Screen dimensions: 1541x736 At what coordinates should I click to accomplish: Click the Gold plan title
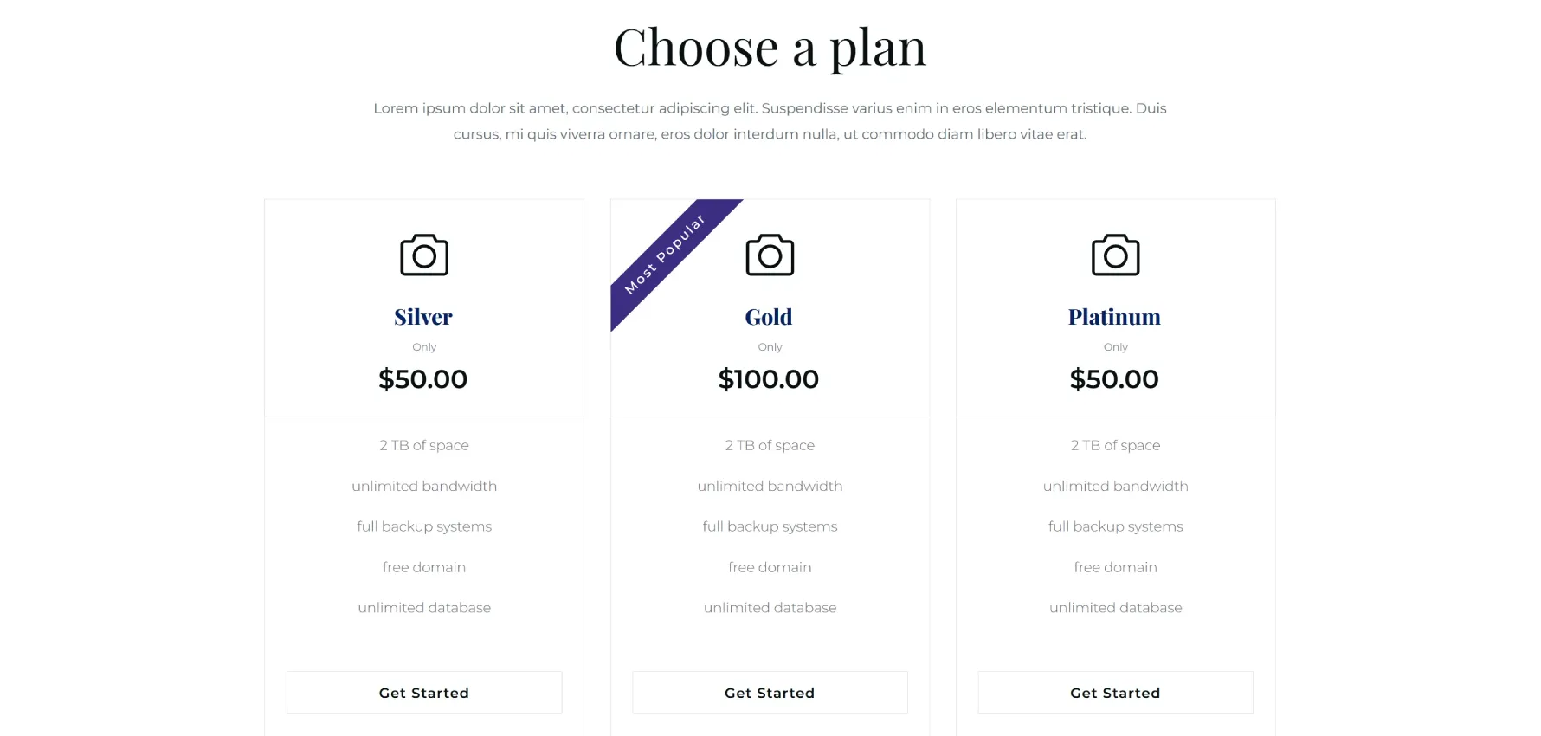pyautogui.click(x=769, y=317)
